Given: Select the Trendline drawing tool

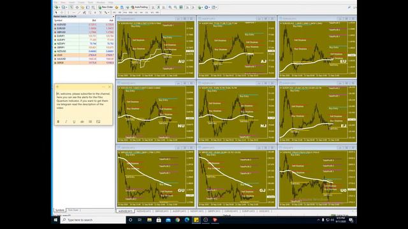Looking at the screenshot, I should [x=79, y=12].
